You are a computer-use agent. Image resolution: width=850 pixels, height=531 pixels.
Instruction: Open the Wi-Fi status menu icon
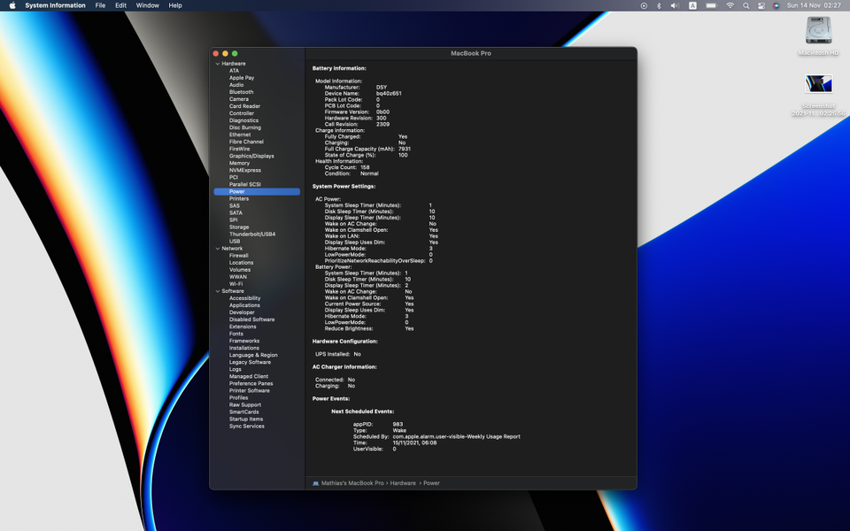(x=730, y=5)
